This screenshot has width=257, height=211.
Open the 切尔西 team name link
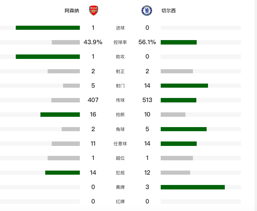click(x=168, y=11)
